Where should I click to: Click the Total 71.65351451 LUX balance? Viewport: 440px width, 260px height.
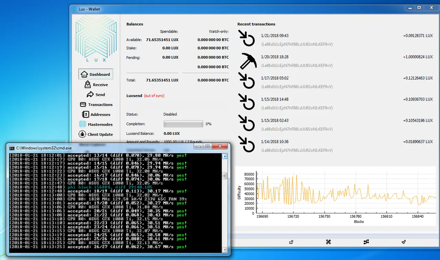click(162, 80)
